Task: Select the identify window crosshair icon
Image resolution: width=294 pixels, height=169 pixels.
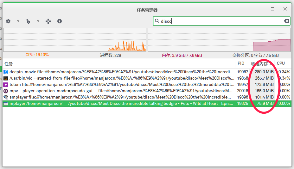Action: [48, 21]
